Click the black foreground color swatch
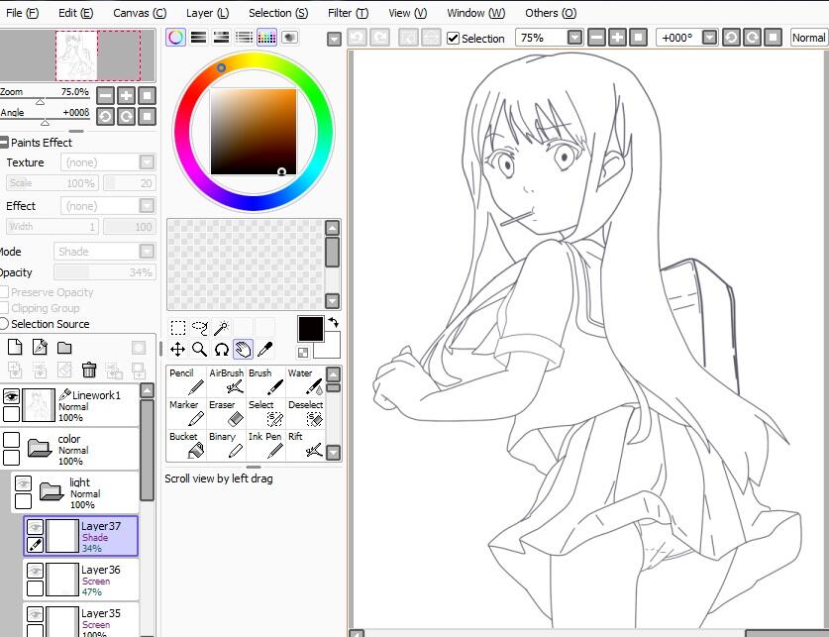Screen dimensions: 829x637 pos(310,329)
